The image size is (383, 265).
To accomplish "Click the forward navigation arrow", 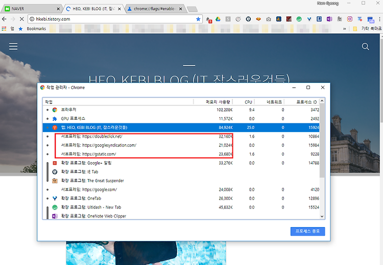I will [13, 19].
